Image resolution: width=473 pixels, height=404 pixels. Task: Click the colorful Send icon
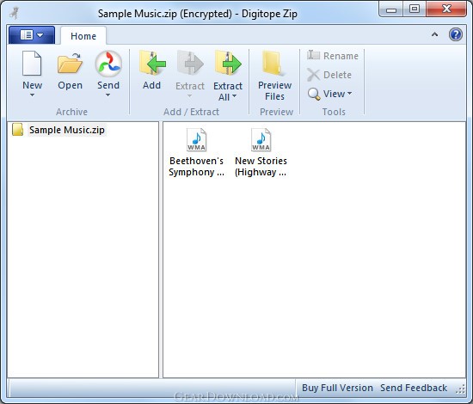pyautogui.click(x=108, y=64)
